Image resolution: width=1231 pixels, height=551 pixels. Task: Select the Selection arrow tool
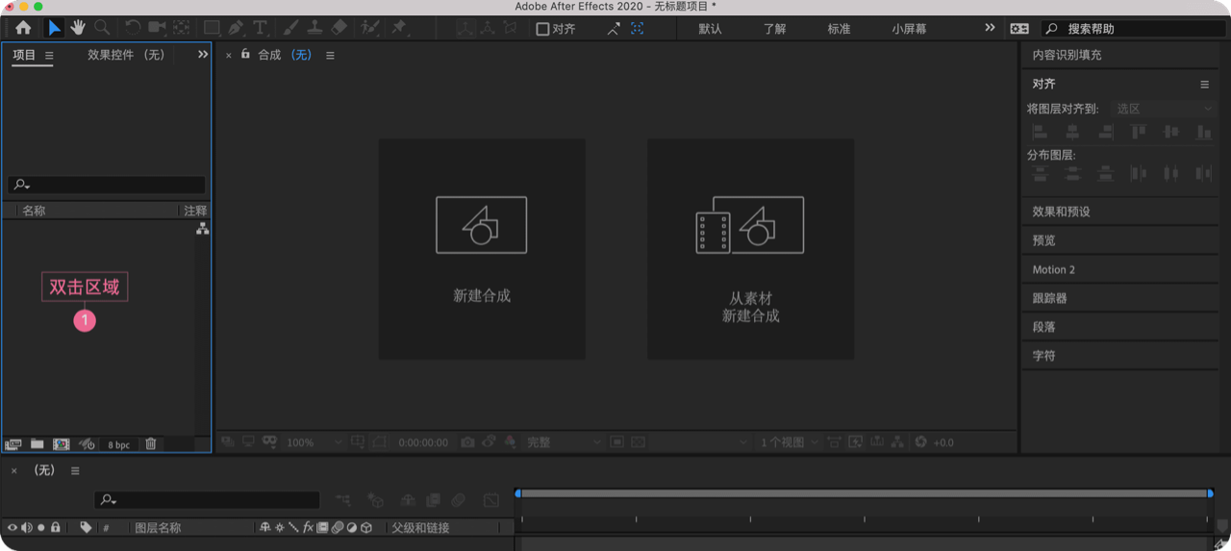54,29
